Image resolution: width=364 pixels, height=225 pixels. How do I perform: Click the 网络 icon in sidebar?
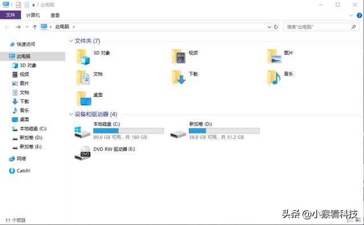(12, 159)
